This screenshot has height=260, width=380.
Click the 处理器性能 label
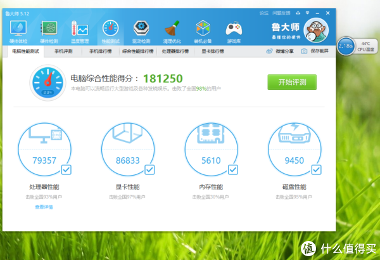pos(44,186)
